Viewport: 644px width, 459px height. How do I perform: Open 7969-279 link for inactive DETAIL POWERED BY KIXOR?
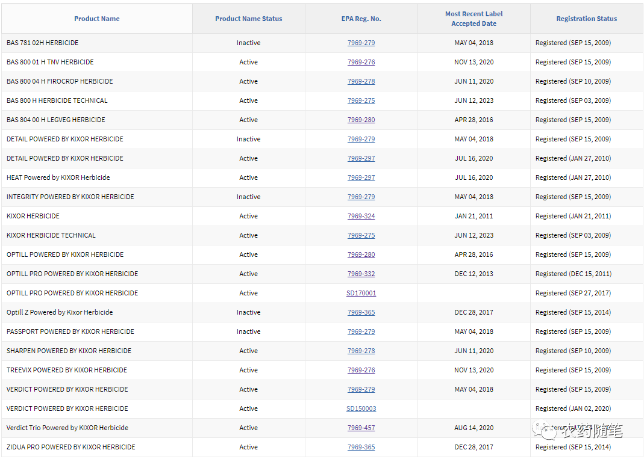click(361, 139)
